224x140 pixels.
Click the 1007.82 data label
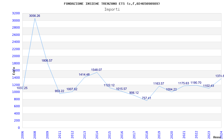tap(72, 89)
